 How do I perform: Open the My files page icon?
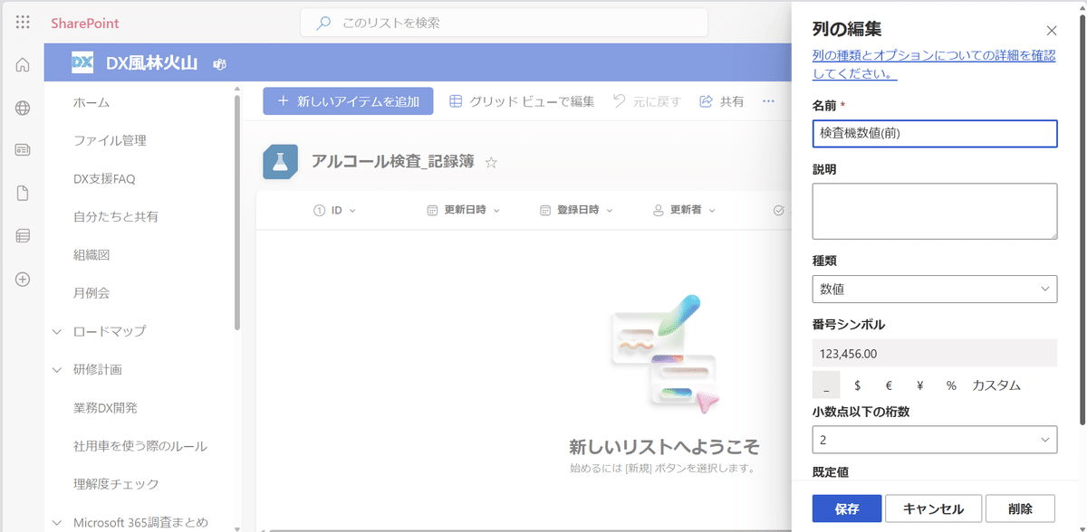coord(23,193)
